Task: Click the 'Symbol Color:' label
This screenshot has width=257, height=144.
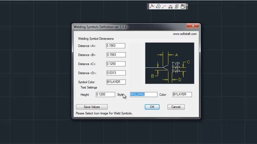Action: click(x=87, y=82)
